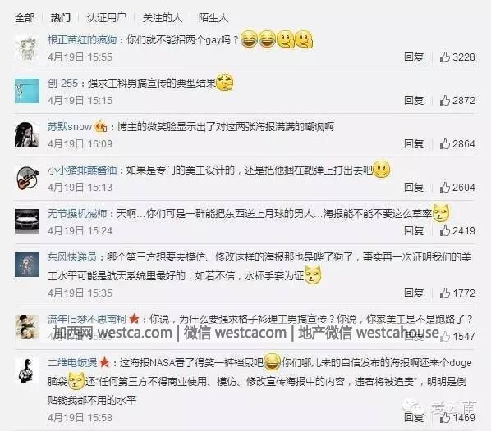The height and width of the screenshot is (431, 491).
Task: Select the 热门 tab
Action: tap(61, 17)
